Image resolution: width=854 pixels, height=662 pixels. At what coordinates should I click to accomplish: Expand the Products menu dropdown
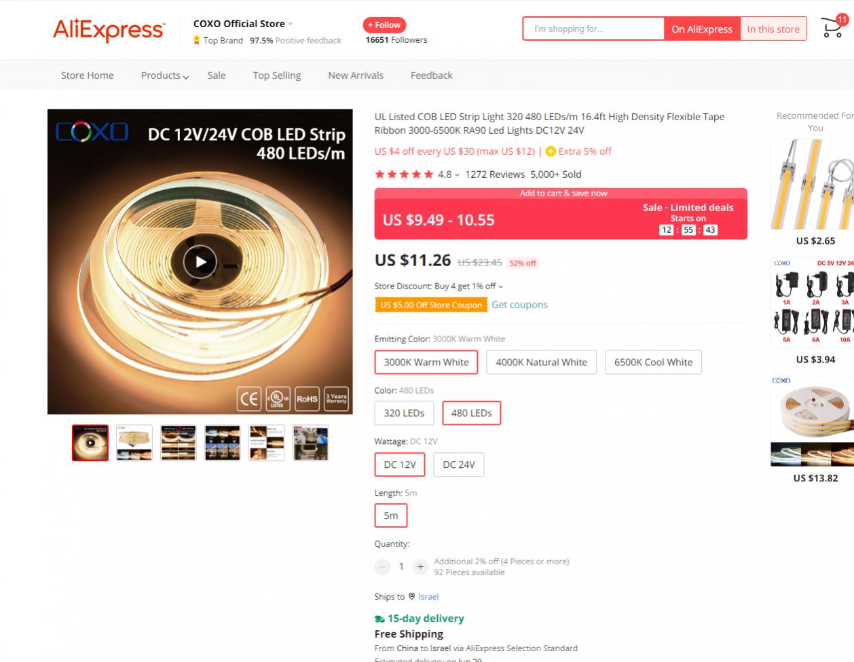[x=165, y=75]
